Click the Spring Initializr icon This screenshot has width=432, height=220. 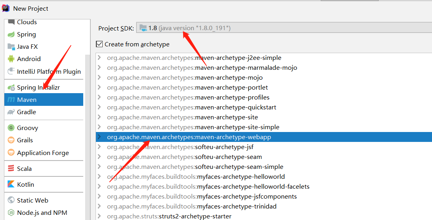click(11, 88)
